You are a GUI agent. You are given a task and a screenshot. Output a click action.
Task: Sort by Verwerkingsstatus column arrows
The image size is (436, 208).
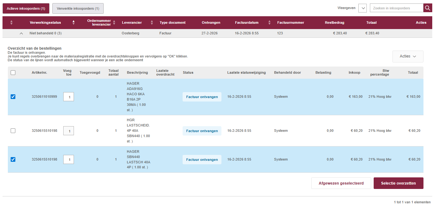[74, 22]
